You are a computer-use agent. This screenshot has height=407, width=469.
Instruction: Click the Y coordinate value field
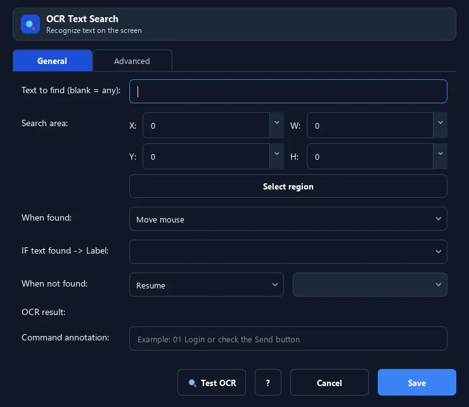pyautogui.click(x=206, y=157)
